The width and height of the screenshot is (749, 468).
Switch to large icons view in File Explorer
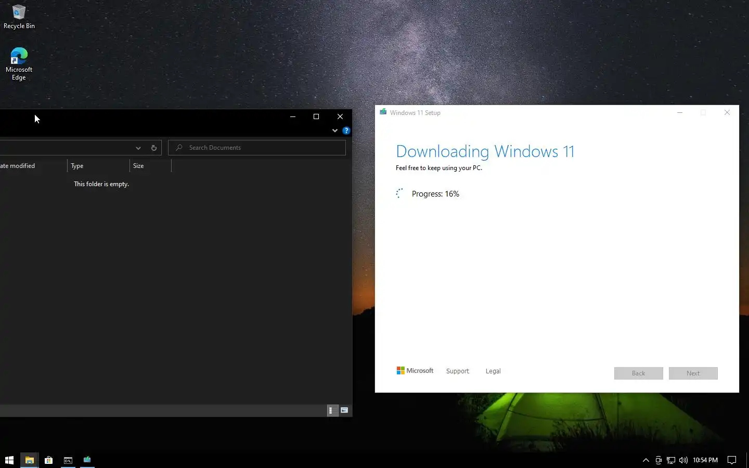344,410
